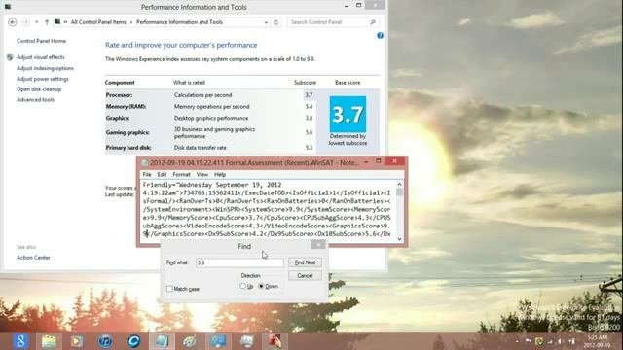This screenshot has height=350, width=623.
Task: Open the blue C application in taskbar
Action: 133,341
